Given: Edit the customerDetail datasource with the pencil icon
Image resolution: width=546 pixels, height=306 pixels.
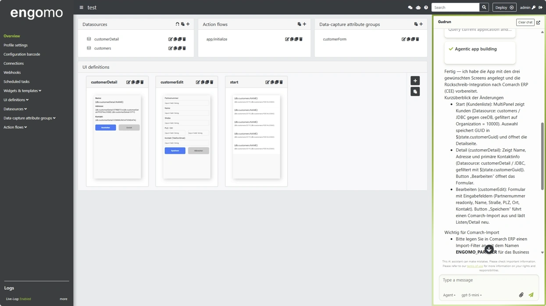Looking at the screenshot, I should coord(170,39).
